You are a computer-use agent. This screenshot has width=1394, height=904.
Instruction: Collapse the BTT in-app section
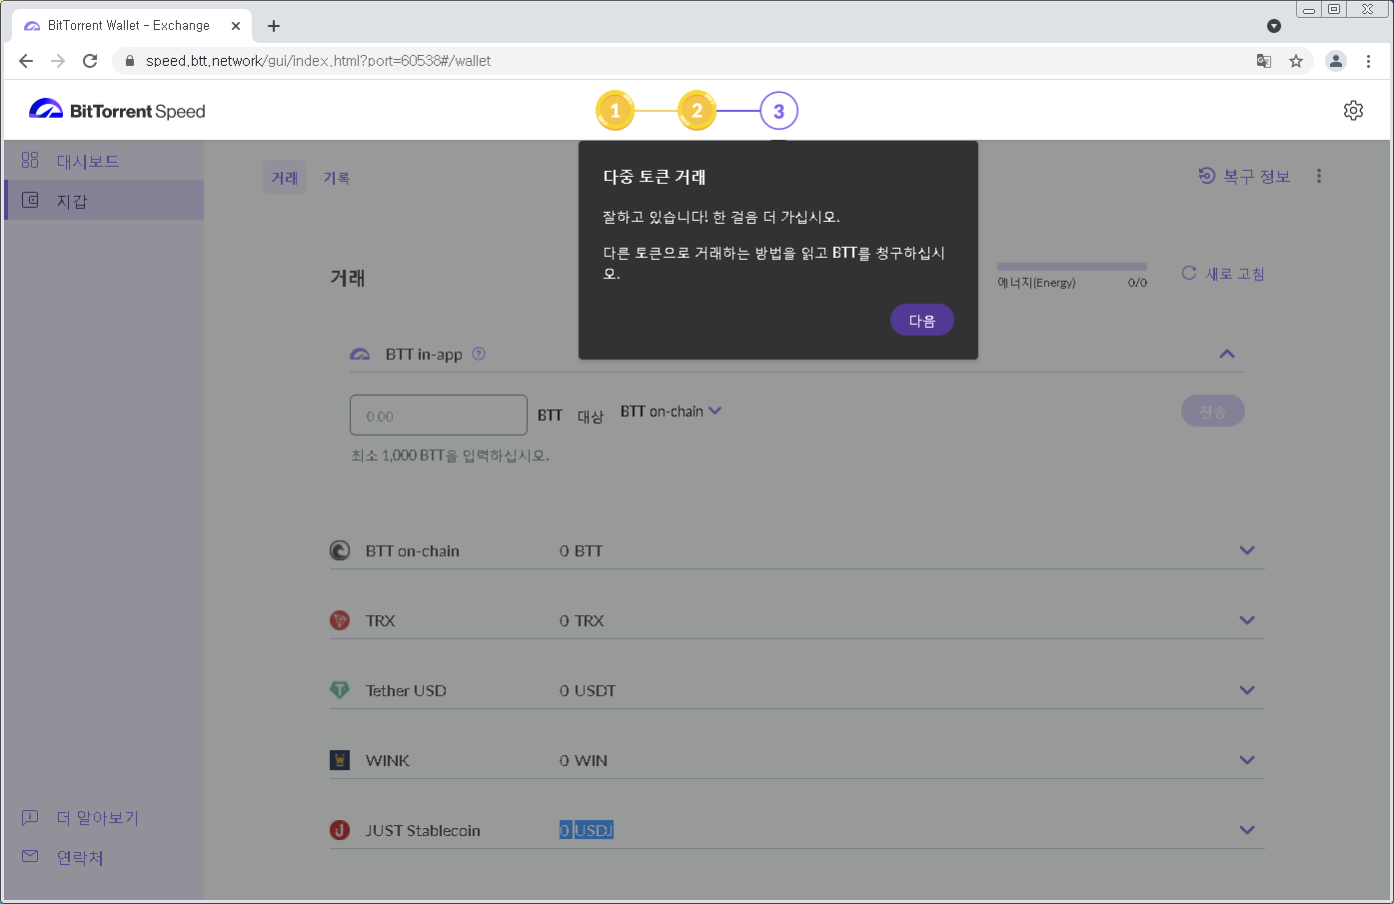tap(1227, 354)
